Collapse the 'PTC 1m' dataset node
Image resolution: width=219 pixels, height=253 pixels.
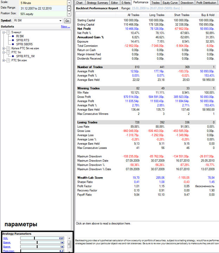[4, 52]
